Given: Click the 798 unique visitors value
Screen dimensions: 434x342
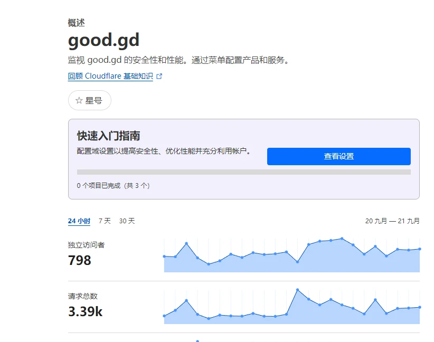Looking at the screenshot, I should pos(80,260).
